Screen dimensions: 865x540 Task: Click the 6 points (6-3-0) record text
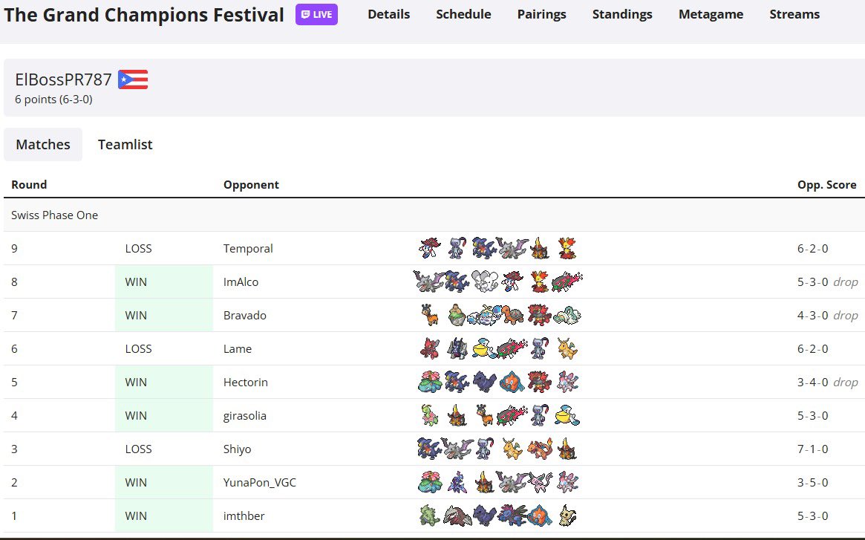(x=53, y=100)
